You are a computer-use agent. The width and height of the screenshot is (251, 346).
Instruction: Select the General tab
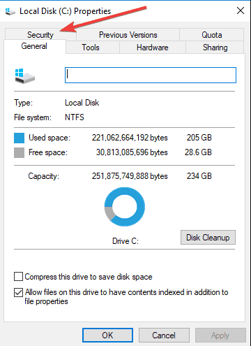pyautogui.click(x=34, y=46)
